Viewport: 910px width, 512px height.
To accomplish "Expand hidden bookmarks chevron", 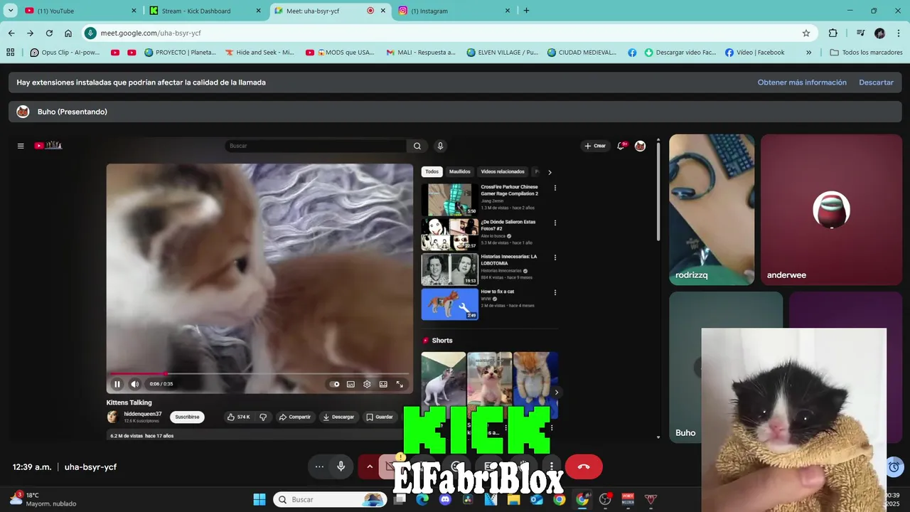I will point(808,53).
